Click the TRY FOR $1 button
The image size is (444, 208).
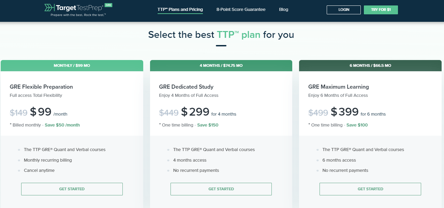pyautogui.click(x=381, y=10)
